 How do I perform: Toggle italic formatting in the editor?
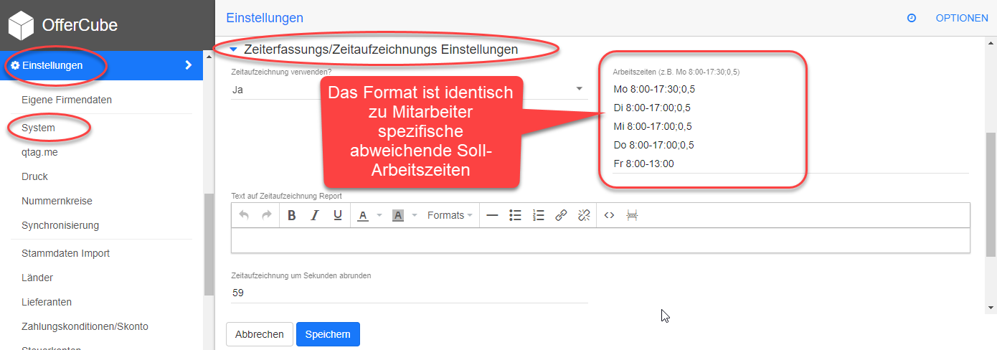314,215
